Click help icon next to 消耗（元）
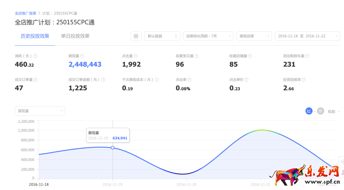Screen dimensions: 344x190 (x=35, y=56)
